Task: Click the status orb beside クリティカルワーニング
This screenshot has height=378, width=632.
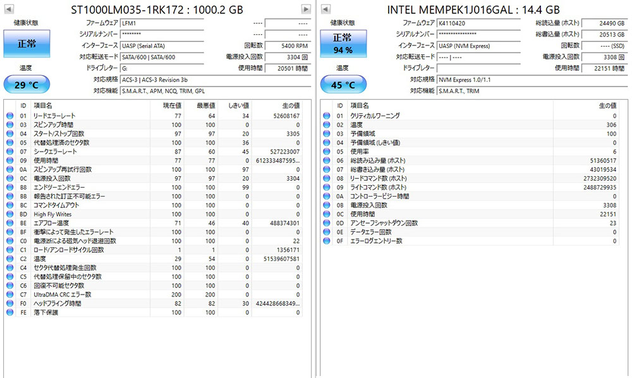Action: [x=327, y=116]
